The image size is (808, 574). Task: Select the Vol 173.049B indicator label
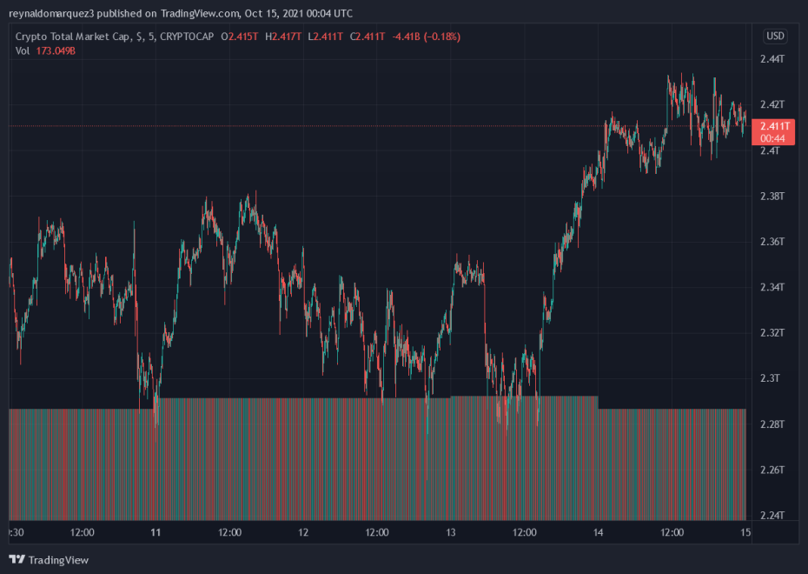tap(46, 50)
